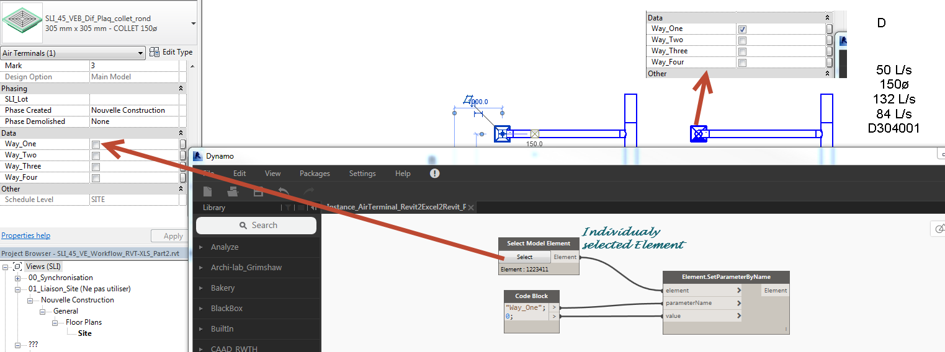Click the Code Block node header

531,296
